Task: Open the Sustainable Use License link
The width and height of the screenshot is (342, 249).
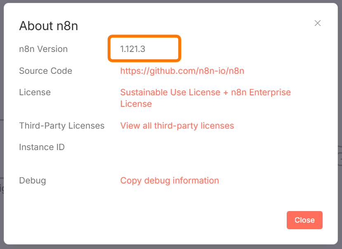Action: click(x=170, y=92)
